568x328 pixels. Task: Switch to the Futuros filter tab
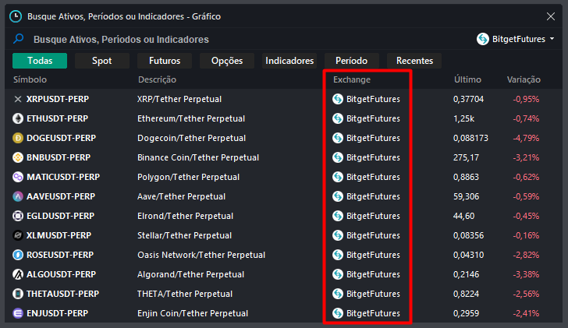[165, 61]
